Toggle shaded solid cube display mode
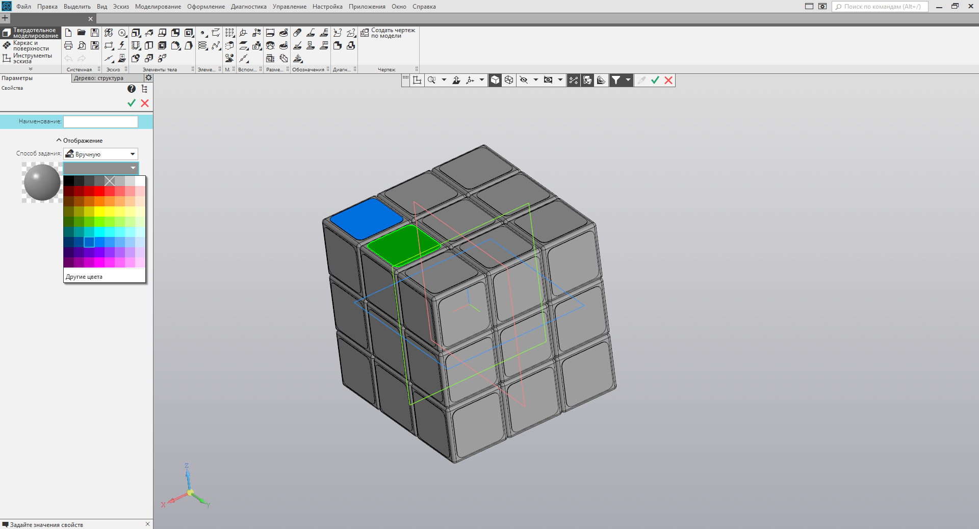 (495, 80)
